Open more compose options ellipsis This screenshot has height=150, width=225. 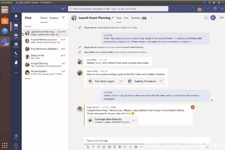[x=141, y=147]
